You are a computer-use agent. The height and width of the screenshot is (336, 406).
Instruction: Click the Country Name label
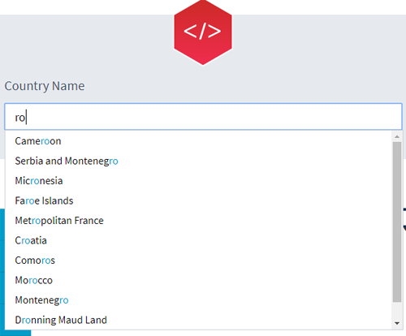pyautogui.click(x=45, y=86)
